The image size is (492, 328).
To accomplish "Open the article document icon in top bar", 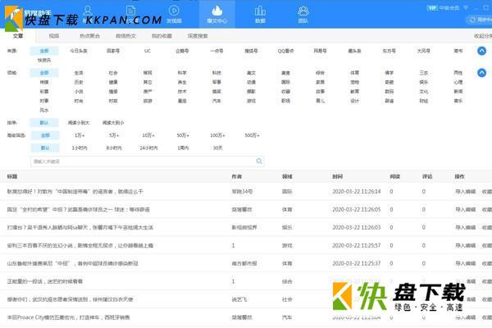I will click(130, 10).
